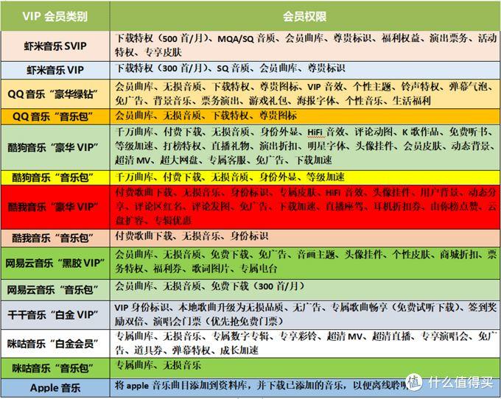
Task: Click the red 酷我豪华VIP permissions cell
Action: (x=305, y=207)
